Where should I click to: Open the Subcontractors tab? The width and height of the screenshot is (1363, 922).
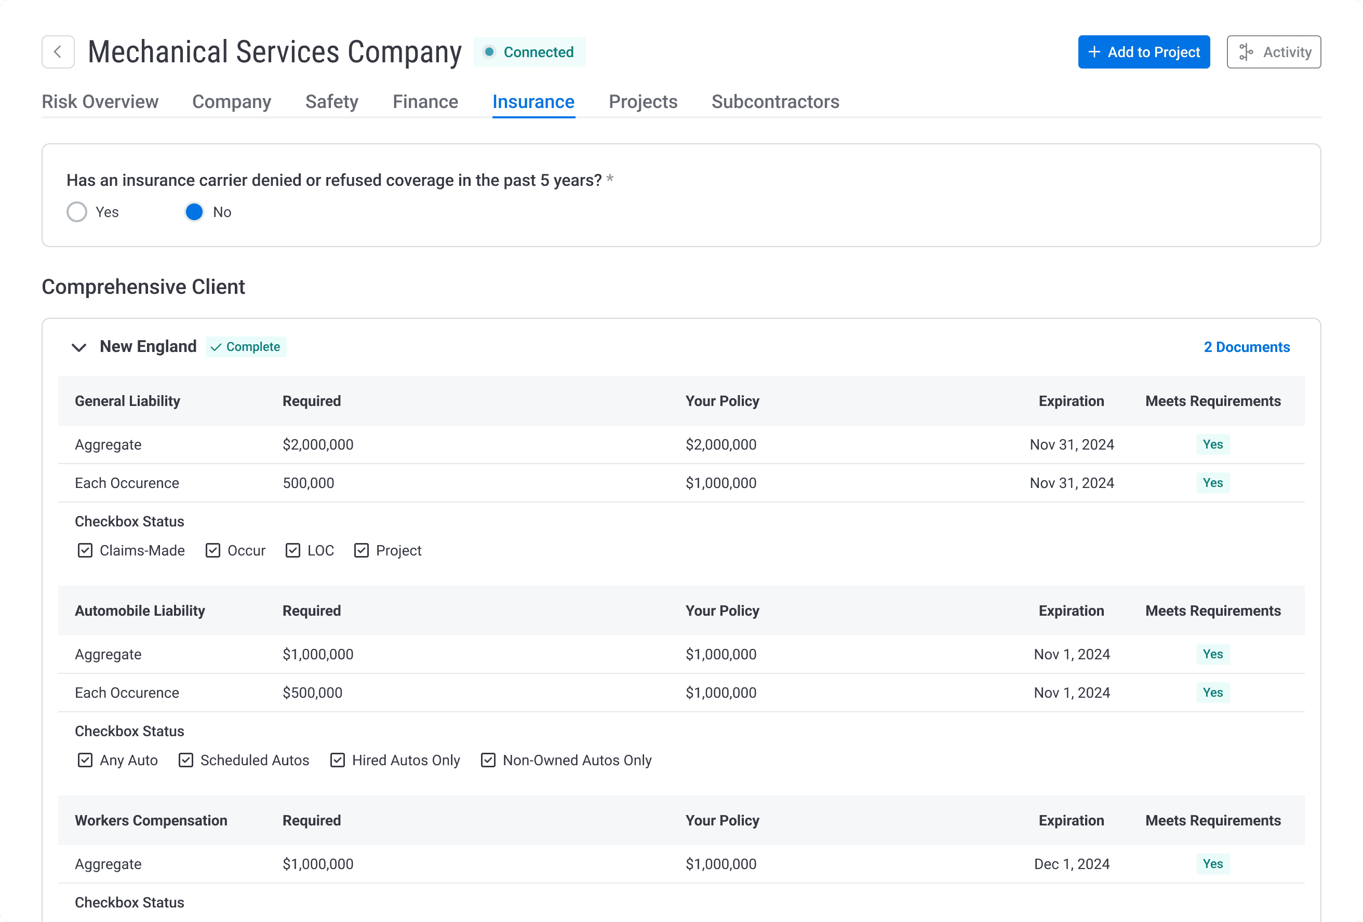point(776,101)
